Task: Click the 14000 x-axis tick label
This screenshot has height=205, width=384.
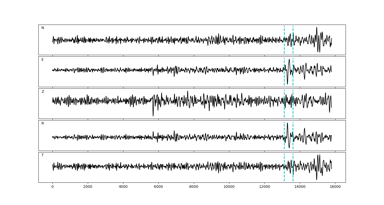Action: point(300,187)
